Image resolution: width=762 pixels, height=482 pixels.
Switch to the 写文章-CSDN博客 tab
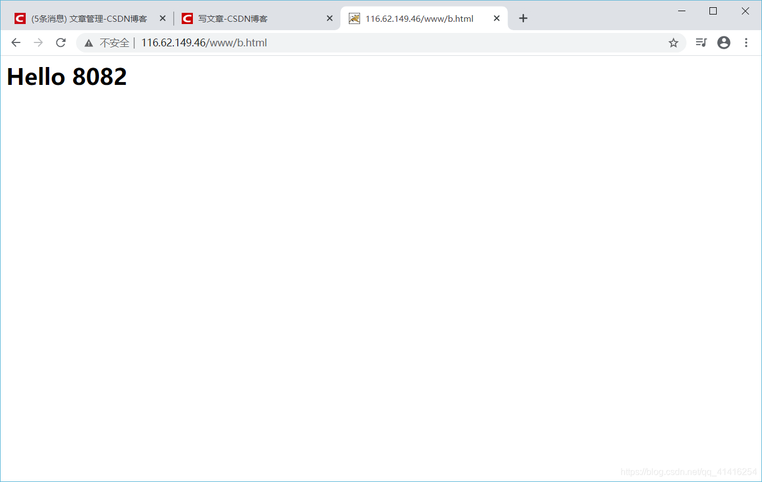[257, 18]
